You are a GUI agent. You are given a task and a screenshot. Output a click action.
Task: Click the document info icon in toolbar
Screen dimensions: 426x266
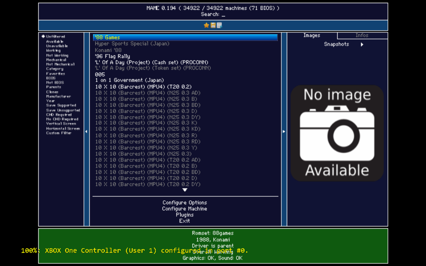219,25
